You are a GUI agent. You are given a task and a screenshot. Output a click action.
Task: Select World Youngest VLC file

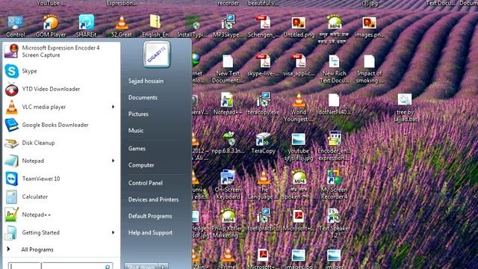tap(299, 108)
